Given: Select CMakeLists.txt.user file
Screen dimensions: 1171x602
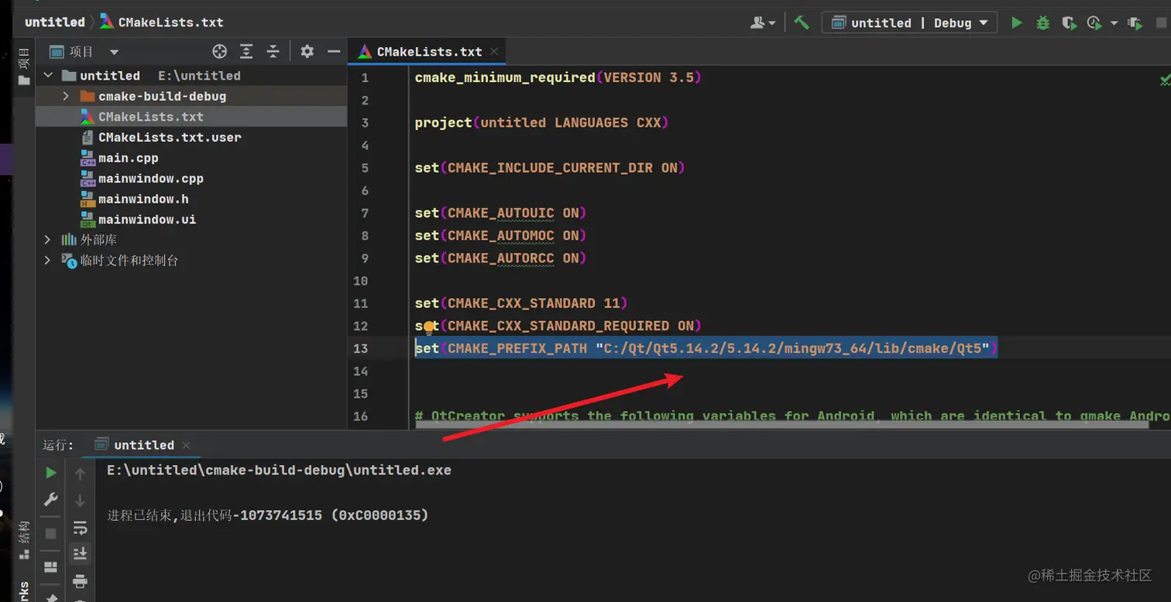Looking at the screenshot, I should tap(191, 137).
